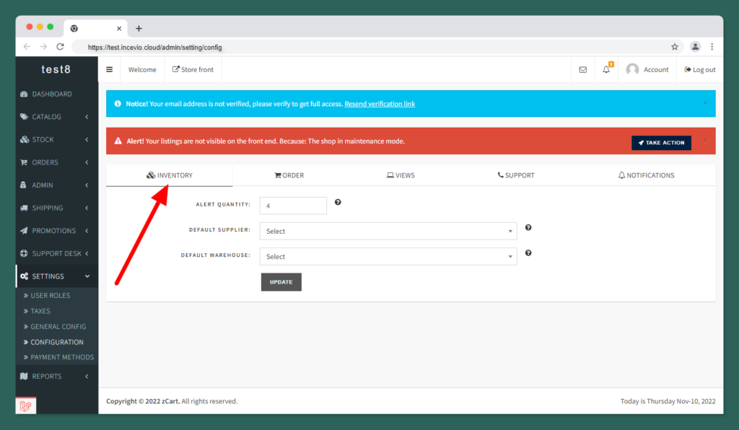Click help icon beside Default Warehouse

528,253
